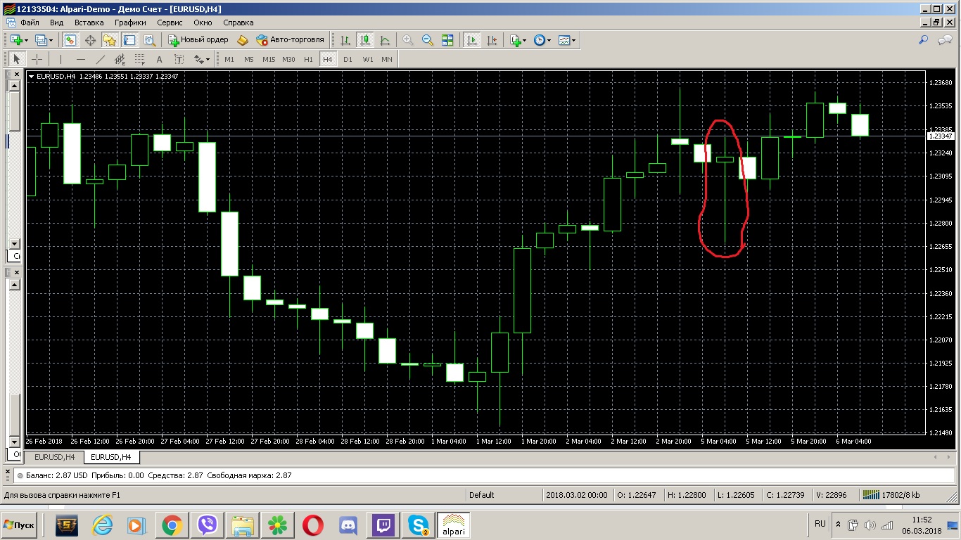The height and width of the screenshot is (540, 961).
Task: Open the New Chart toolbar icon
Action: (15, 40)
